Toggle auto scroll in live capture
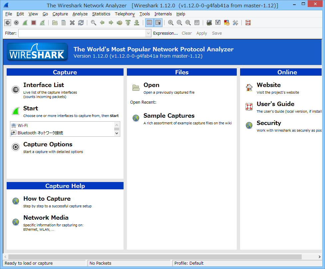 click(x=158, y=23)
